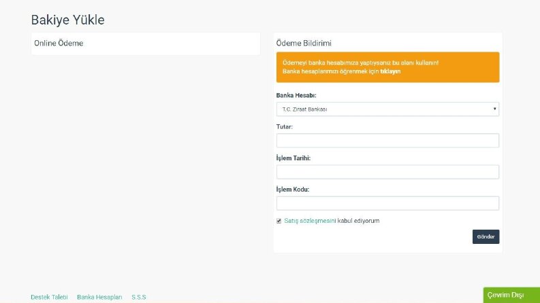
Task: Click the İşlem Kodu label
Action: coord(293,190)
